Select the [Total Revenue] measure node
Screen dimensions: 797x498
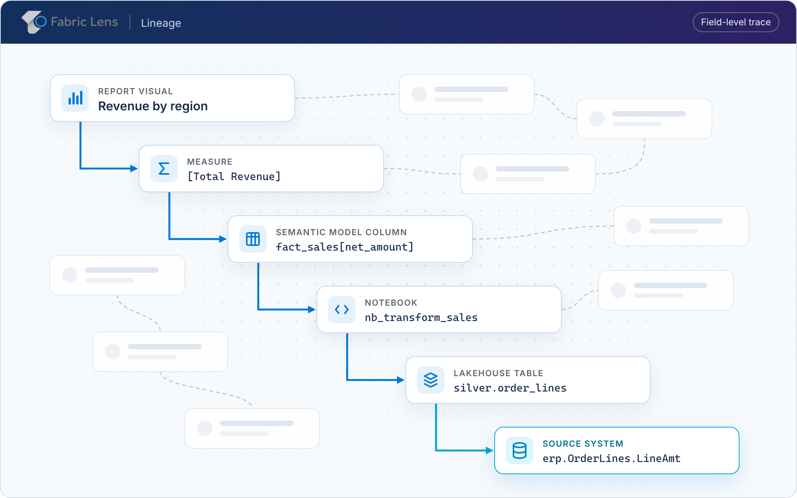pyautogui.click(x=261, y=169)
